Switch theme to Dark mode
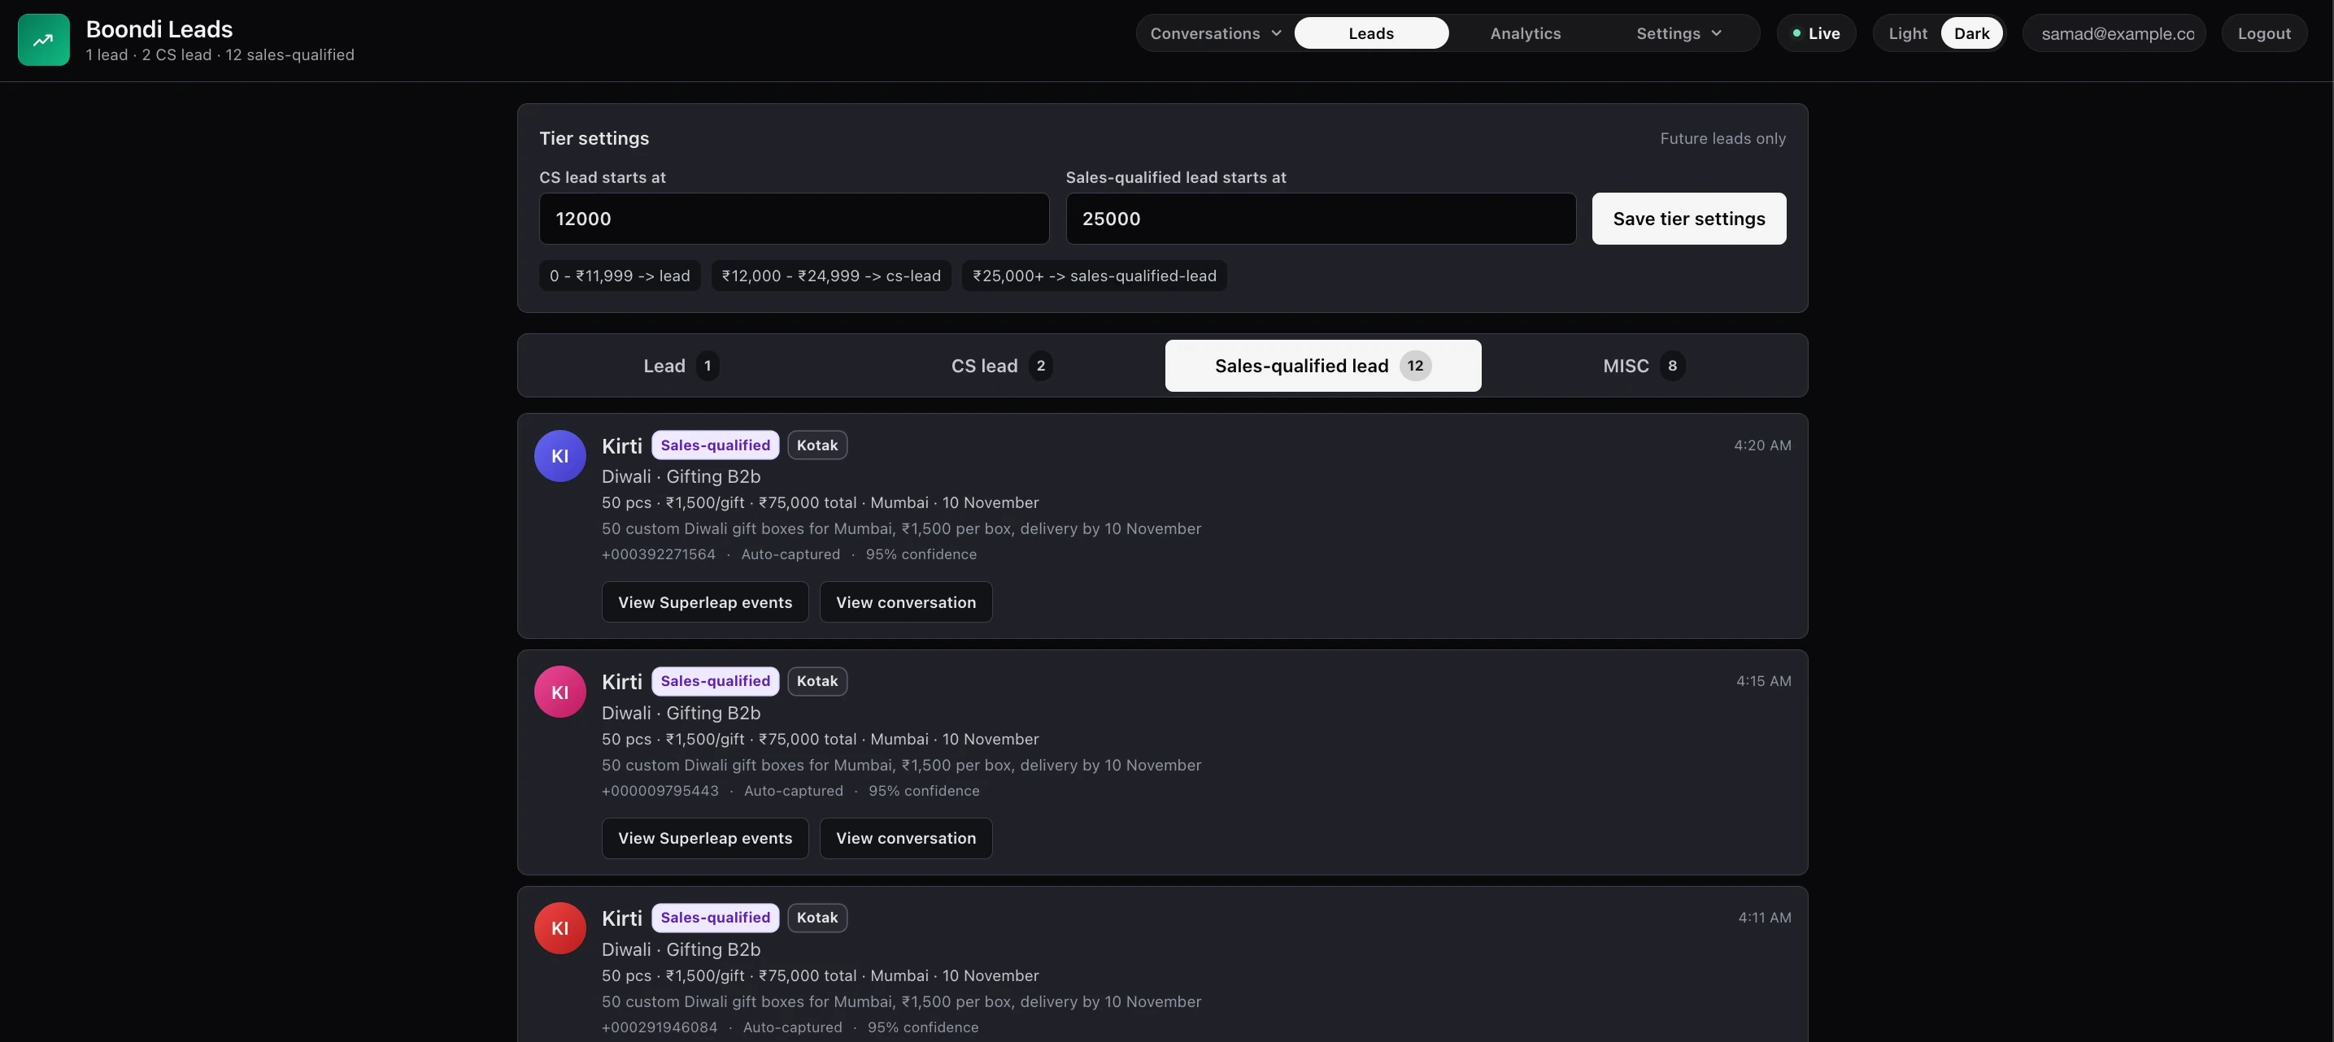The width and height of the screenshot is (2334, 1042). coord(1971,33)
